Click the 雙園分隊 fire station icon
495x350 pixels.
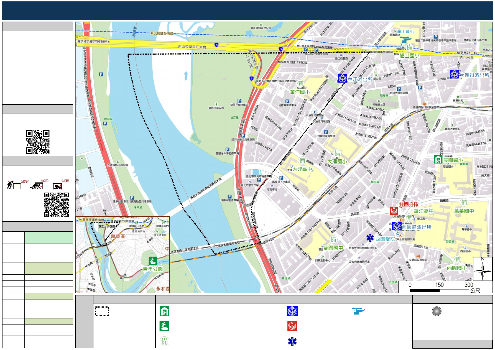[394, 211]
